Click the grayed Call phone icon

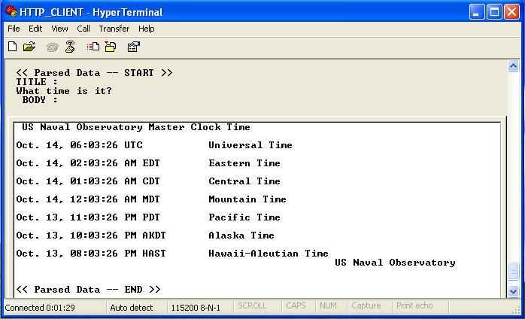[52, 47]
